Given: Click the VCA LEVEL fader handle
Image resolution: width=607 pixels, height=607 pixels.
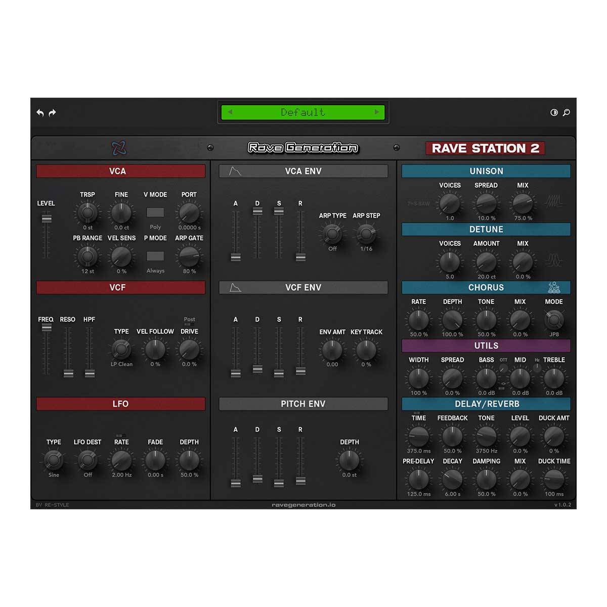Looking at the screenshot, I should [x=47, y=219].
